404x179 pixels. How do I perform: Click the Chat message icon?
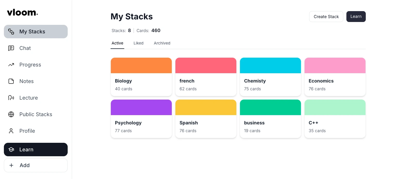pos(11,48)
